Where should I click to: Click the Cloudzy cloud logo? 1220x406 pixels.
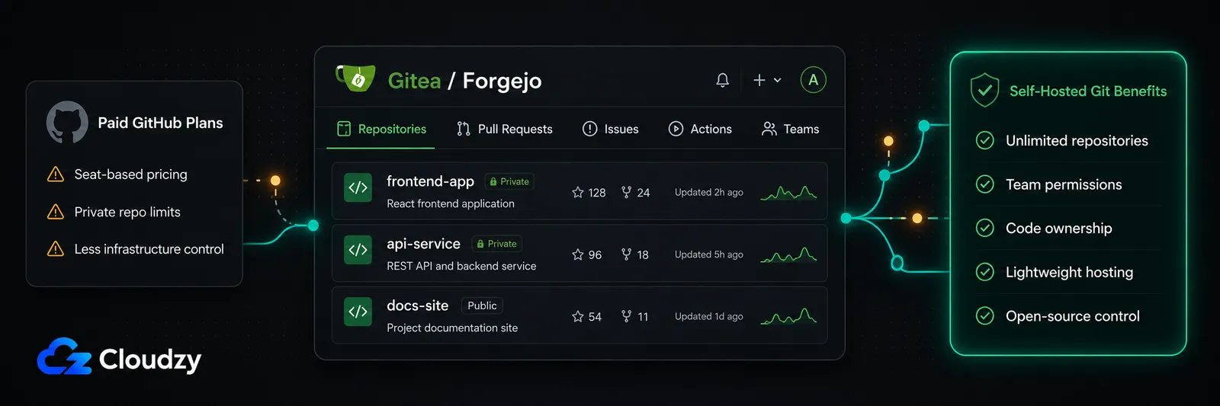click(64, 356)
